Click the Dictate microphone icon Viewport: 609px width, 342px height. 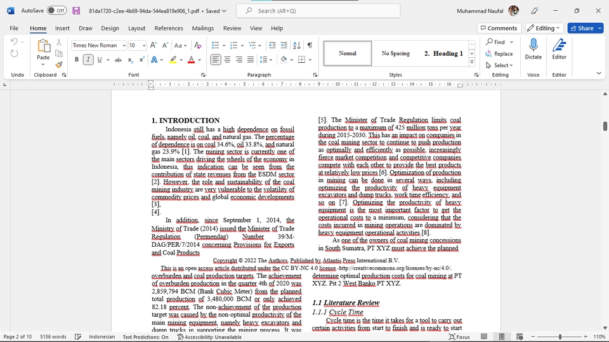click(534, 46)
